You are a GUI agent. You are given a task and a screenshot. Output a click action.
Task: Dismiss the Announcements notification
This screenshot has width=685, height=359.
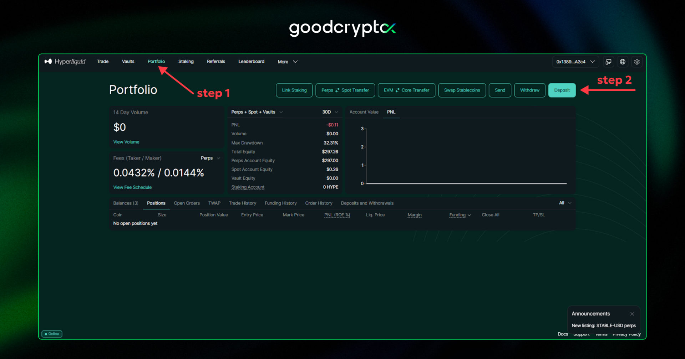pos(632,314)
